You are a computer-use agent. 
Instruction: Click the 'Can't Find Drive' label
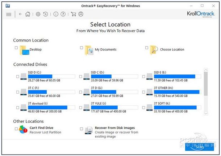pos(41,128)
